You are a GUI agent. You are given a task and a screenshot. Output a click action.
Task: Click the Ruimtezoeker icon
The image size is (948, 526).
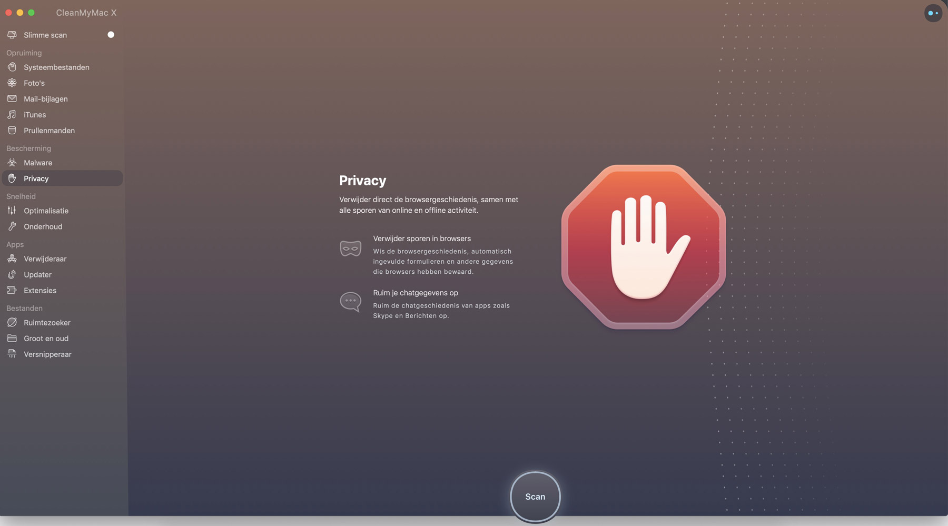12,322
